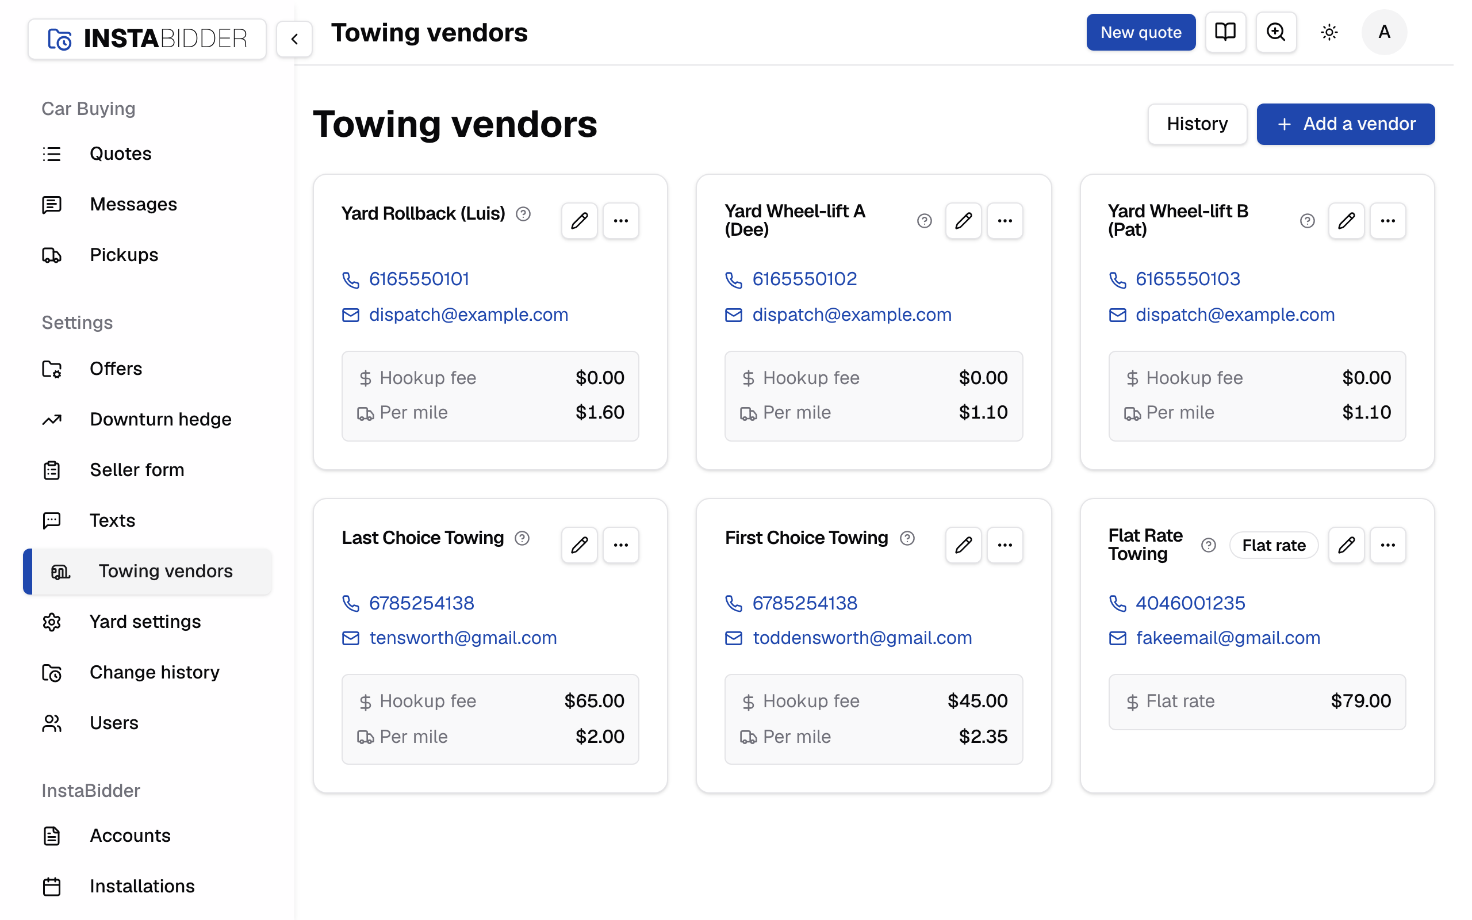The image size is (1472, 920).
Task: Open more options for Yard Rollback (Luis)
Action: (620, 220)
